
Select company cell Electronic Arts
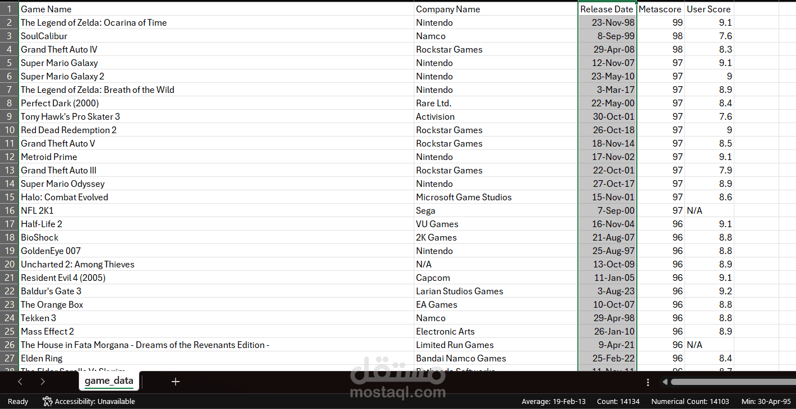(496, 331)
